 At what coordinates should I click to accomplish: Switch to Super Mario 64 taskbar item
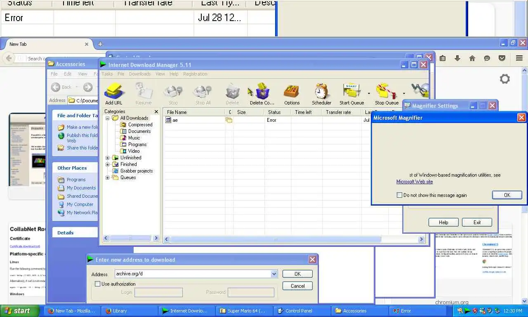pyautogui.click(x=244, y=311)
